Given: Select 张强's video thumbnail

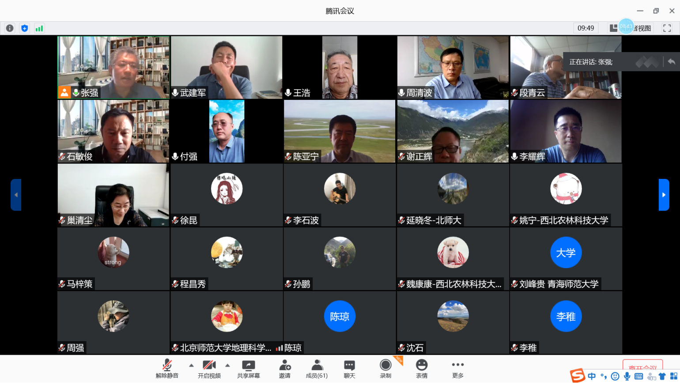Looking at the screenshot, I should (113, 67).
